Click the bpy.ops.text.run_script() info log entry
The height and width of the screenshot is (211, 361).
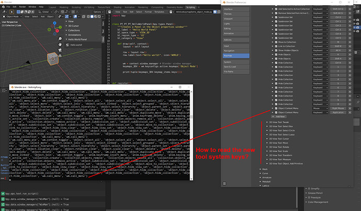pos(22,194)
